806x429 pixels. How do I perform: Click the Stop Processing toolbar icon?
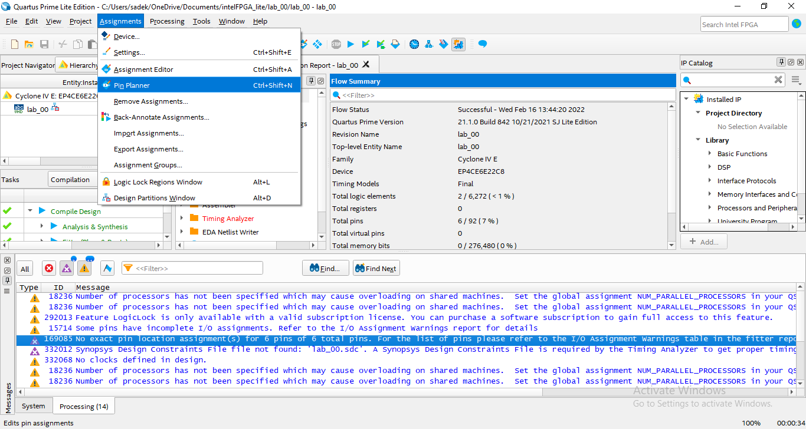click(x=336, y=44)
